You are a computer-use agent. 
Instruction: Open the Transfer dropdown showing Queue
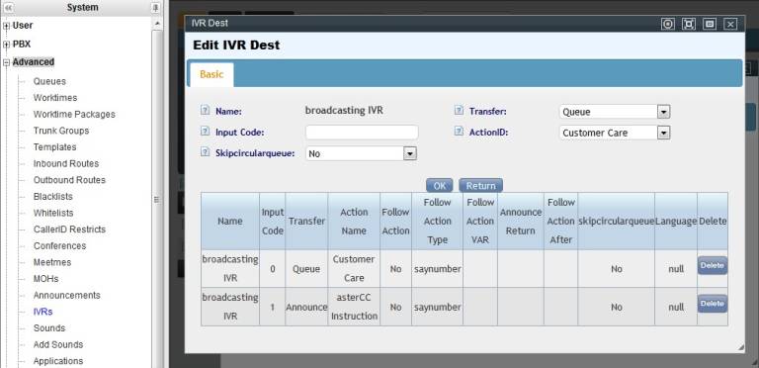point(615,112)
